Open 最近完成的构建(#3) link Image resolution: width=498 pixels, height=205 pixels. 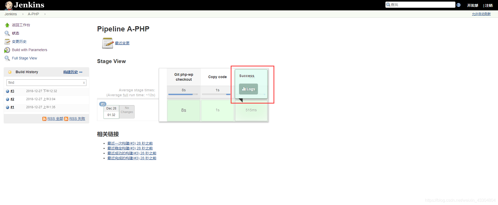coord(132,158)
